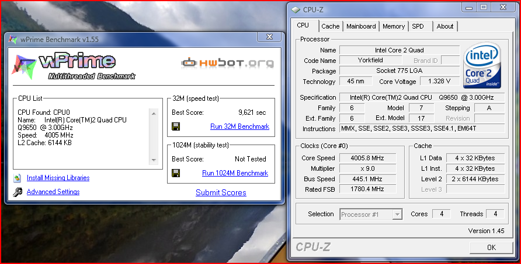
Task: Click the L1 Inst. value 4 x 32 KBytes
Action: click(x=475, y=168)
